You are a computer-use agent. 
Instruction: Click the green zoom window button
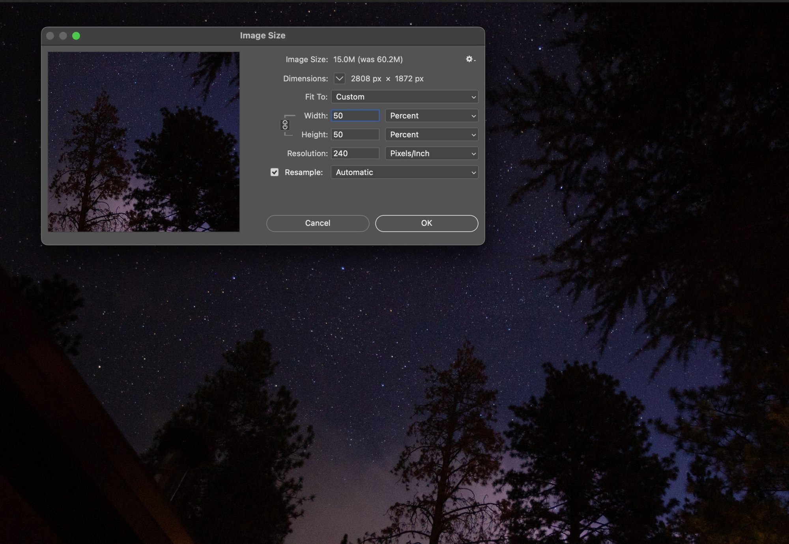tap(76, 36)
